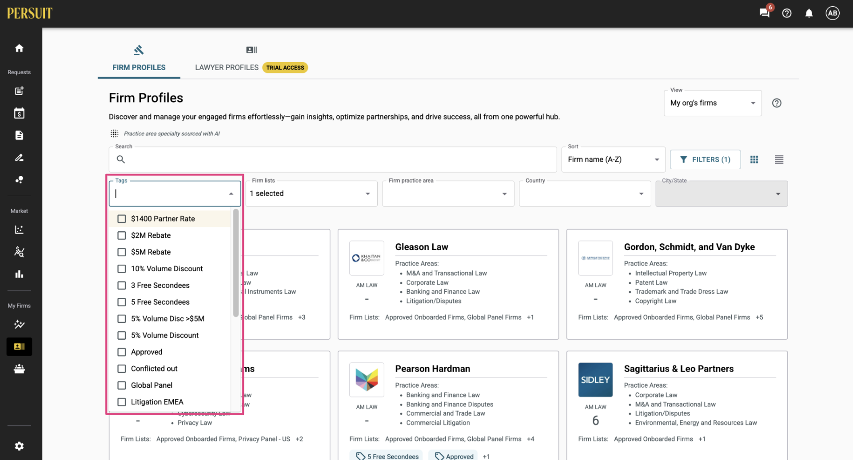Open the bar chart icon under Market
The height and width of the screenshot is (460, 853).
19,274
